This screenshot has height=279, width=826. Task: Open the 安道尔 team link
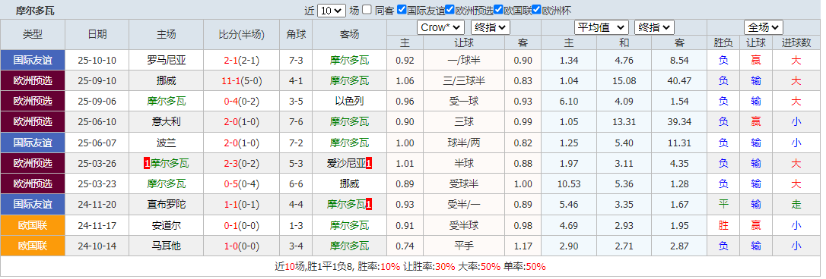click(x=167, y=225)
